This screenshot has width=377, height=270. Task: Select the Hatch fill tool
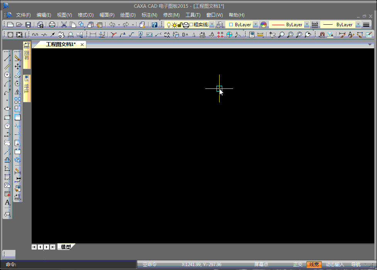pyautogui.click(x=7, y=177)
